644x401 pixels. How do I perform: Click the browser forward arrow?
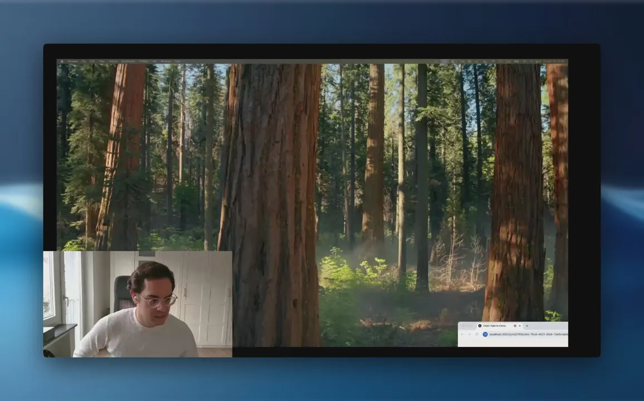point(470,335)
